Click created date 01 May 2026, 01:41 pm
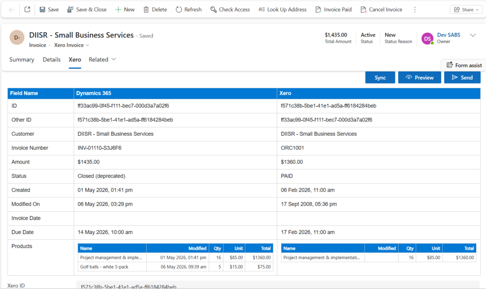The height and width of the screenshot is (289, 486). [105, 190]
